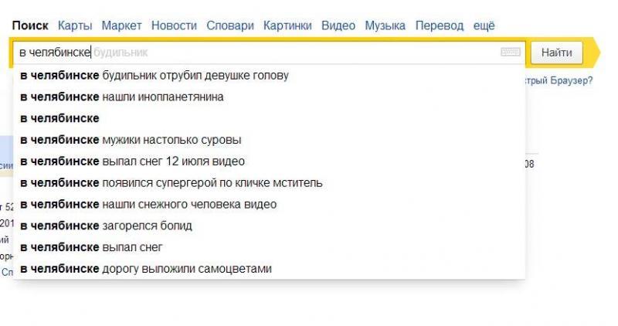Switch to the Музыка tab

point(385,25)
